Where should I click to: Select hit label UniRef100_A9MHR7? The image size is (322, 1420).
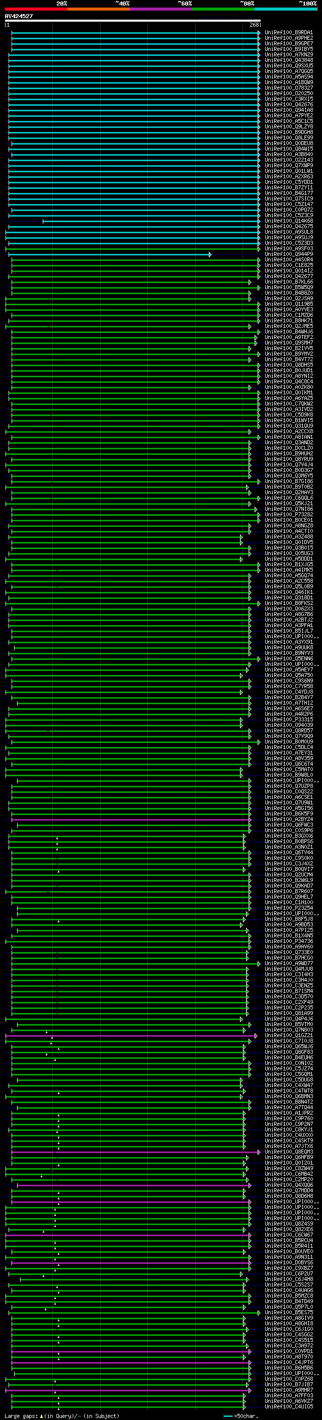click(x=289, y=1390)
